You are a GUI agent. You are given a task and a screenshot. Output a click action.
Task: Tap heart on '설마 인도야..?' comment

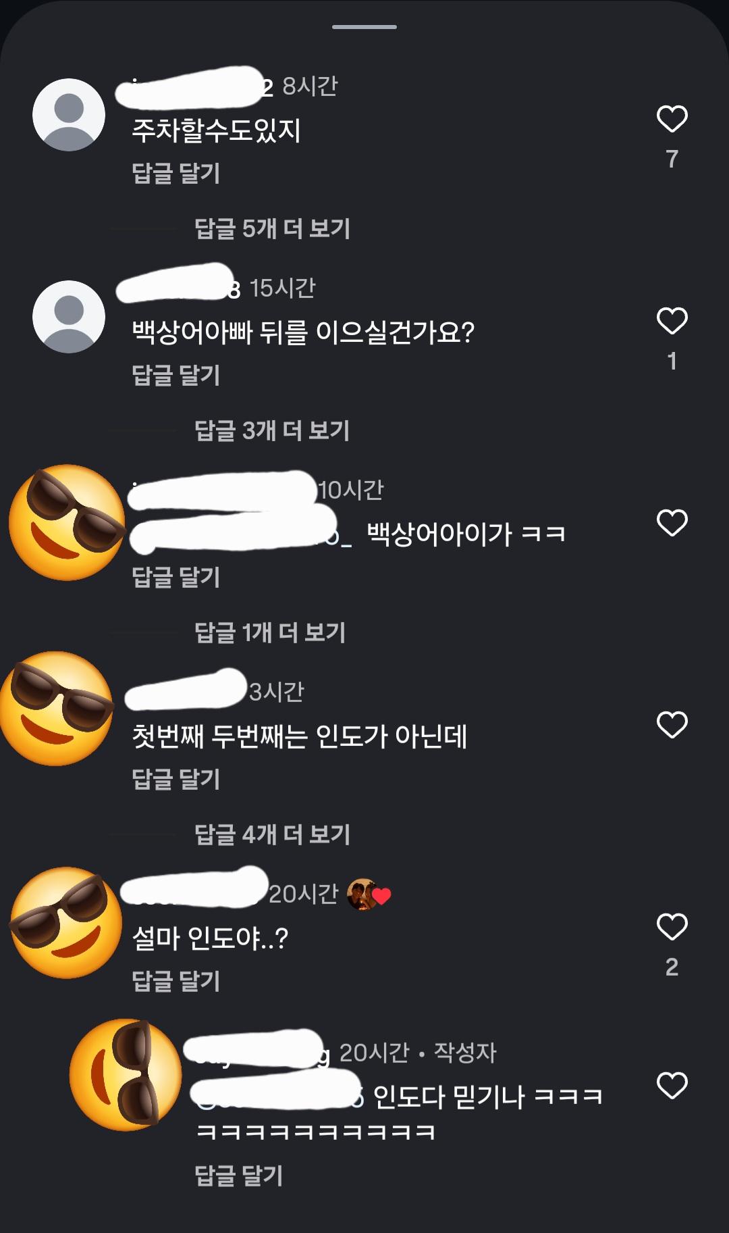point(672,927)
